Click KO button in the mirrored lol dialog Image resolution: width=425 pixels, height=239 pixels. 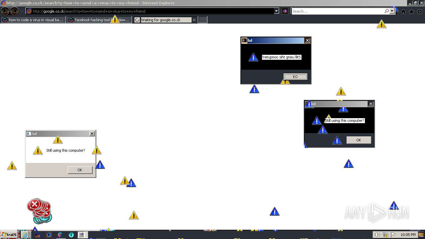click(295, 77)
